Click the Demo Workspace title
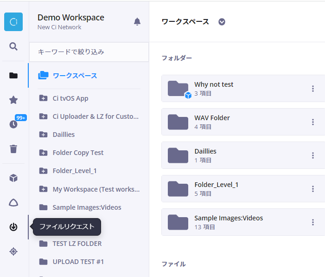 click(x=71, y=18)
